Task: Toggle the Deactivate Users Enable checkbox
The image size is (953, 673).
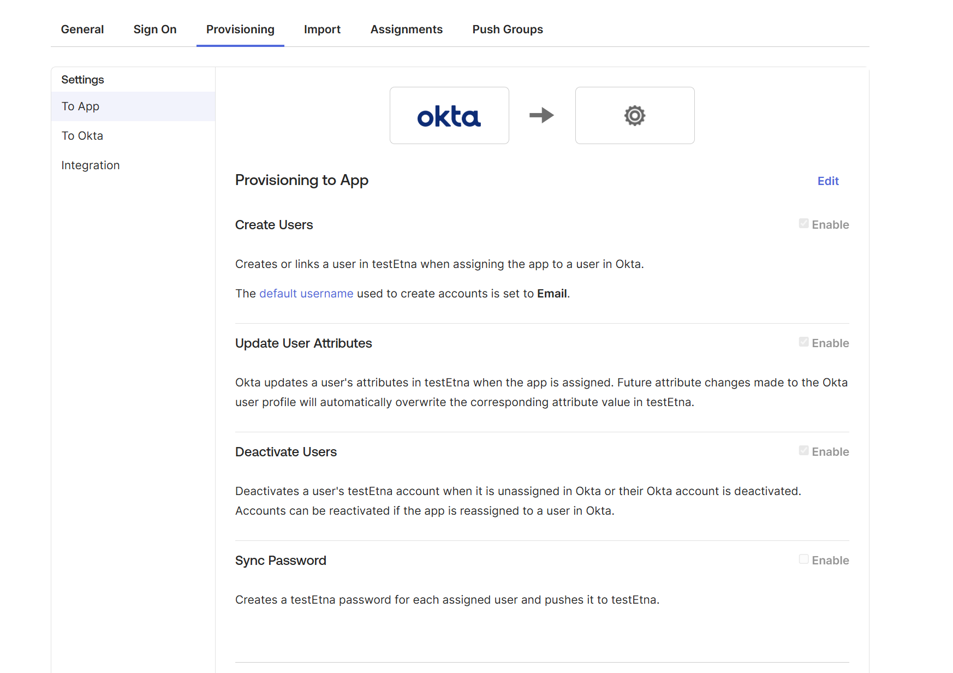Action: point(803,450)
